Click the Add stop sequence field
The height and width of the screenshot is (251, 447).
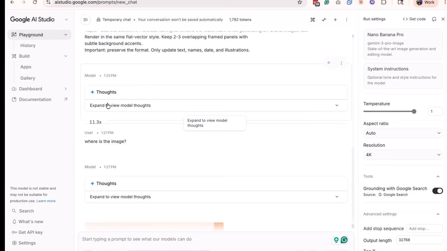click(425, 229)
